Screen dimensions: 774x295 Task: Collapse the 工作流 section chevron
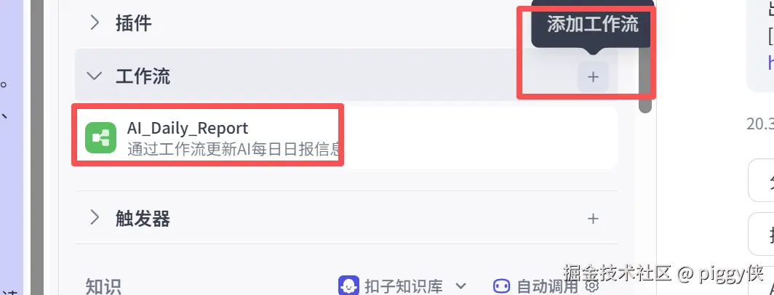coord(95,76)
